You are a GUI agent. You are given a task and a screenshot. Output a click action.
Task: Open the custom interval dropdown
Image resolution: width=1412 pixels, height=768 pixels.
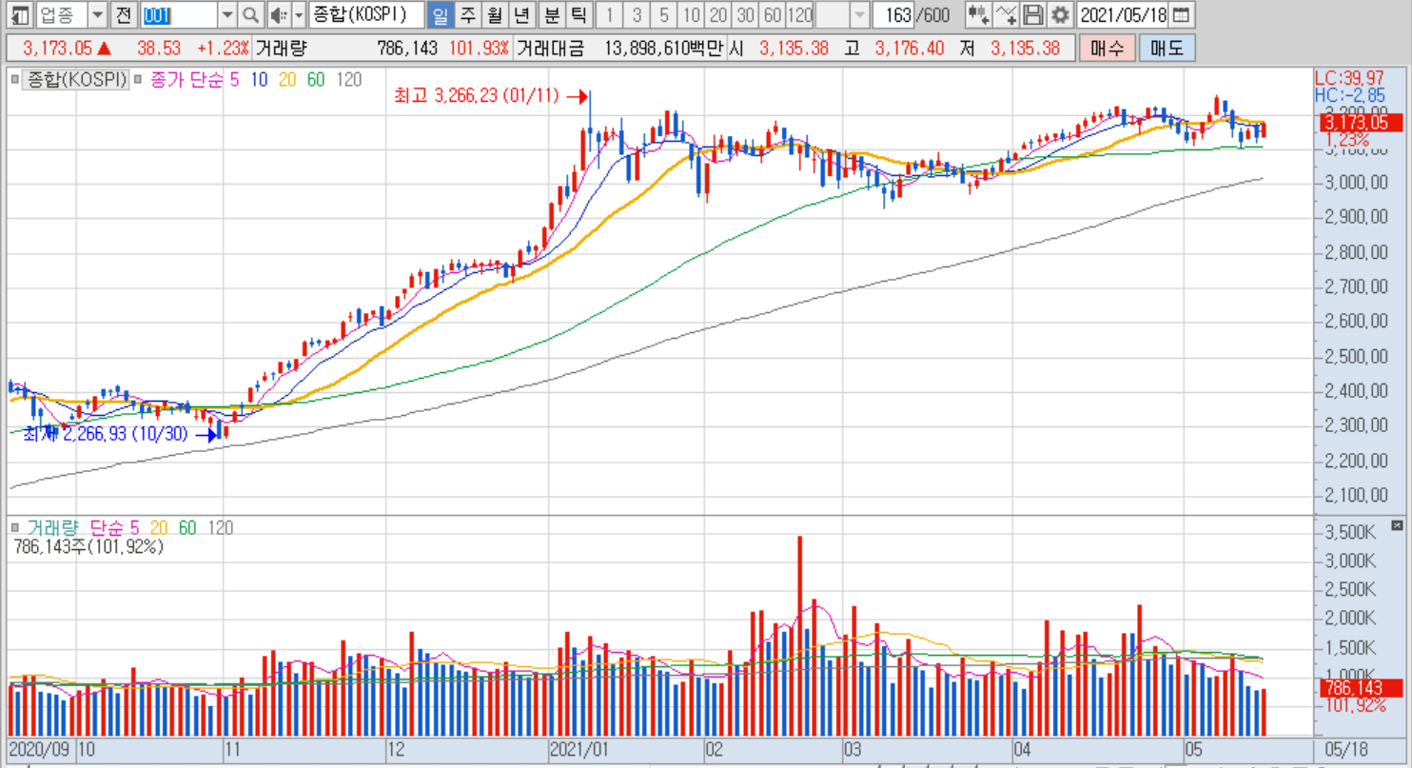tap(859, 14)
